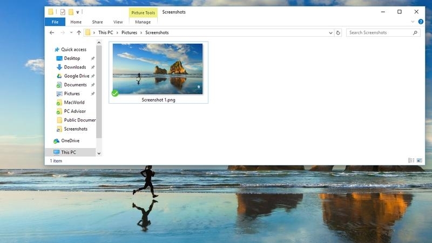Click Screenshots in address breadcrumb

(x=157, y=32)
